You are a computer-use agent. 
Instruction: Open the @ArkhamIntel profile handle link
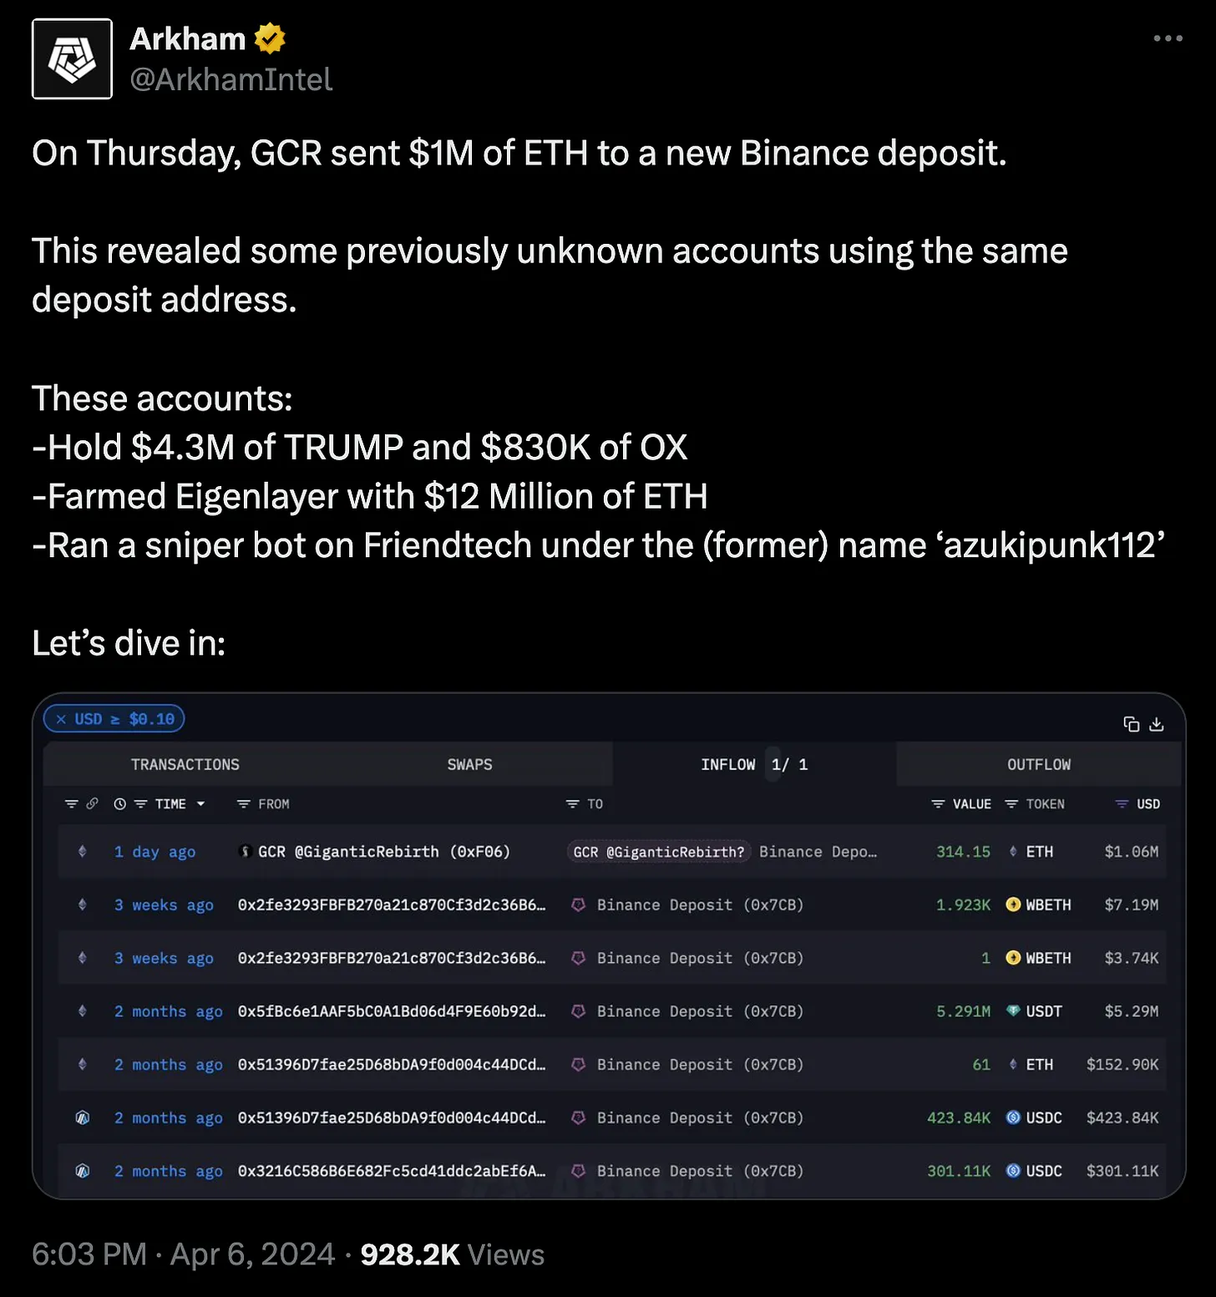point(231,79)
